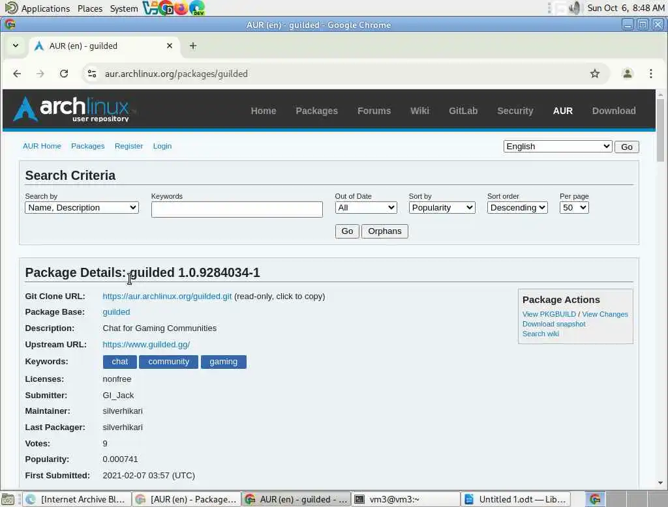Image resolution: width=668 pixels, height=507 pixels.
Task: Click the Packages sub-navigation link
Action: click(x=88, y=146)
